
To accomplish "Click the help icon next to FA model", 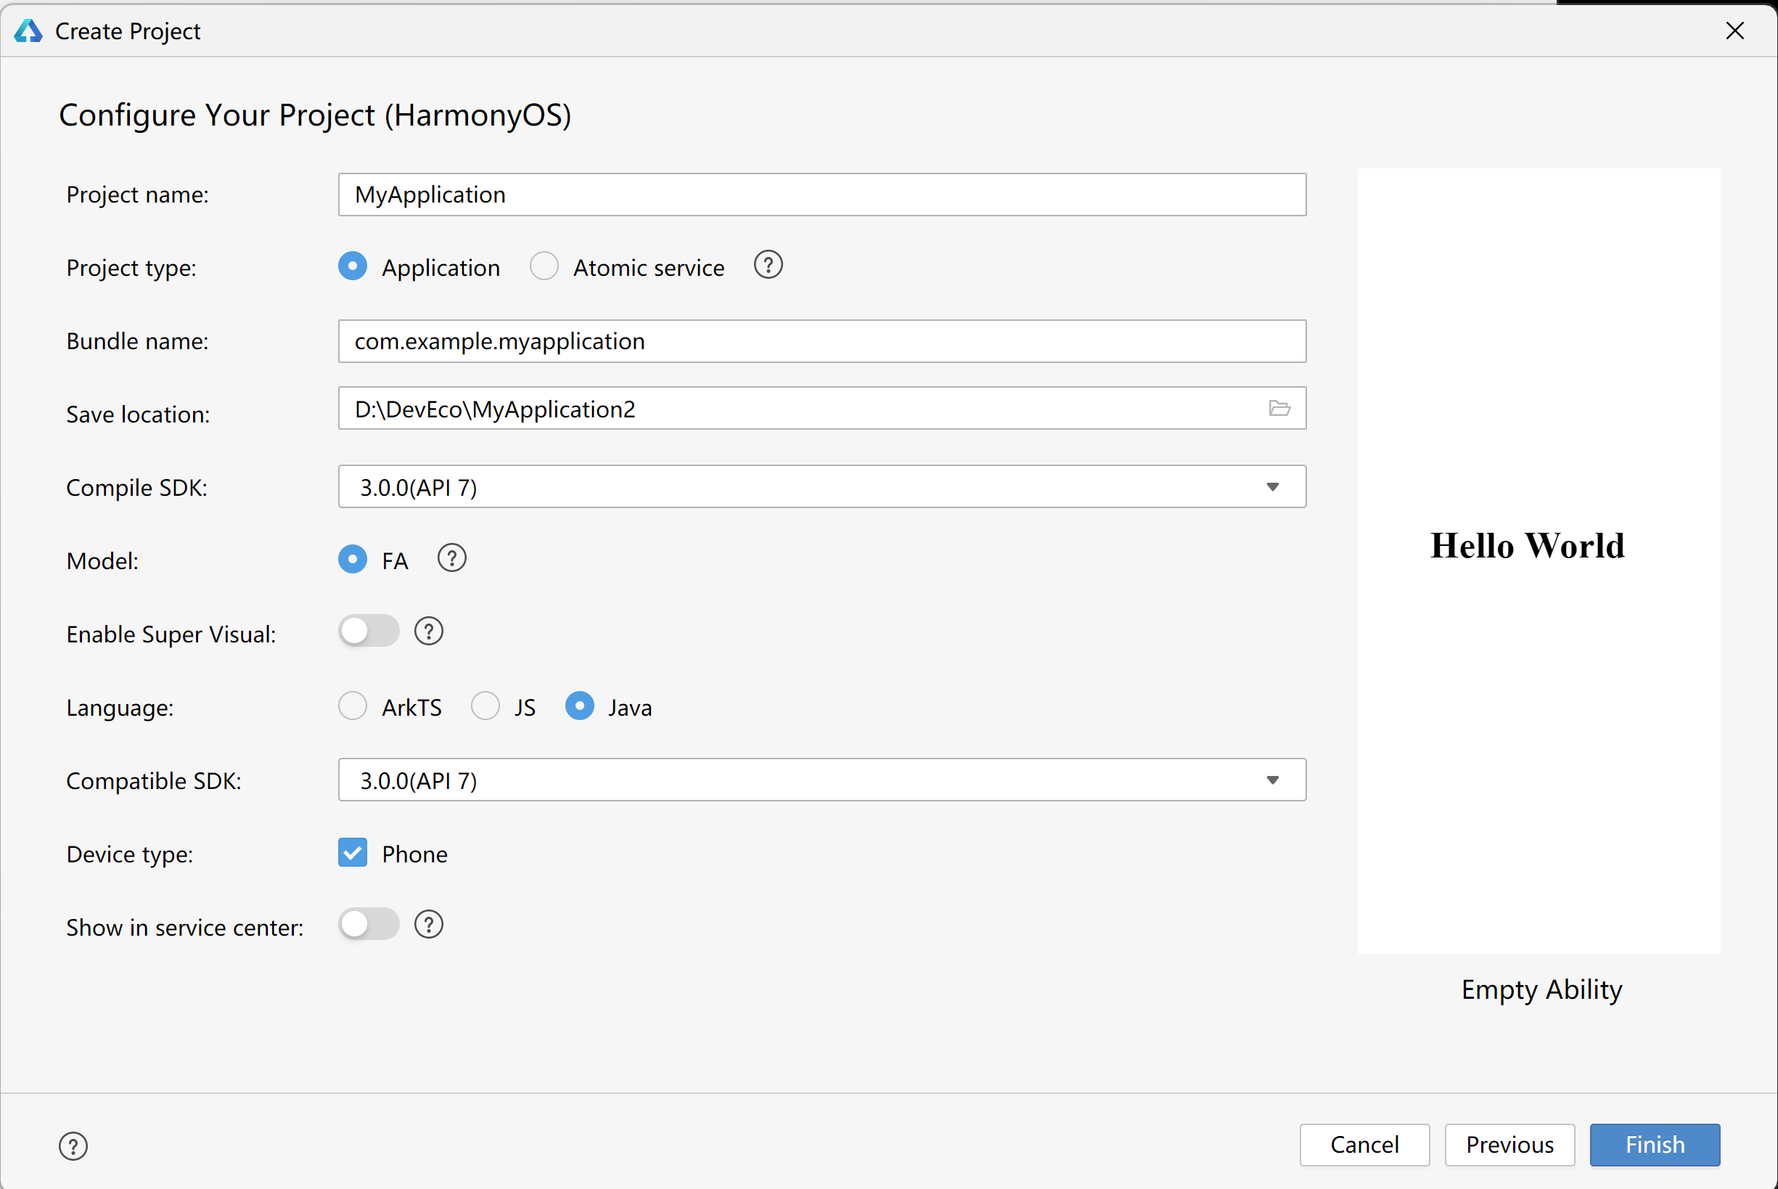I will pos(451,559).
